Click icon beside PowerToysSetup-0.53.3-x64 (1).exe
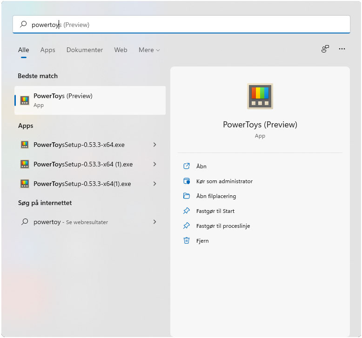 click(x=25, y=164)
